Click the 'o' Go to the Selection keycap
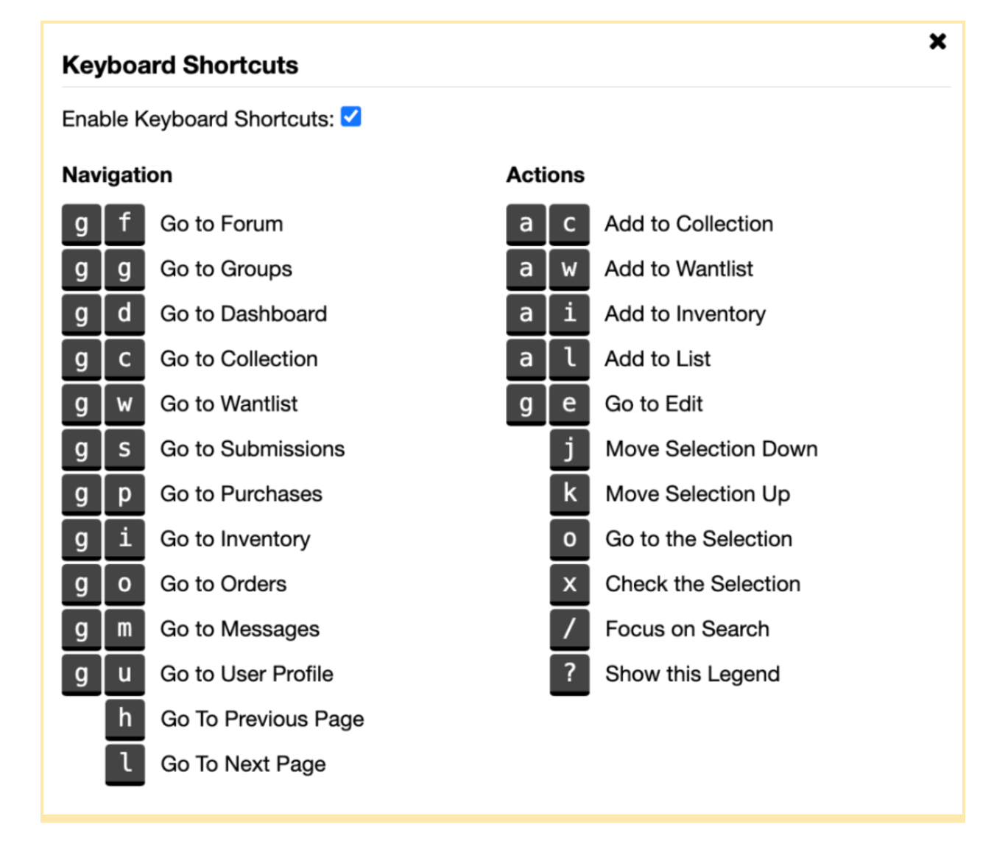The height and width of the screenshot is (841, 994). (x=569, y=539)
